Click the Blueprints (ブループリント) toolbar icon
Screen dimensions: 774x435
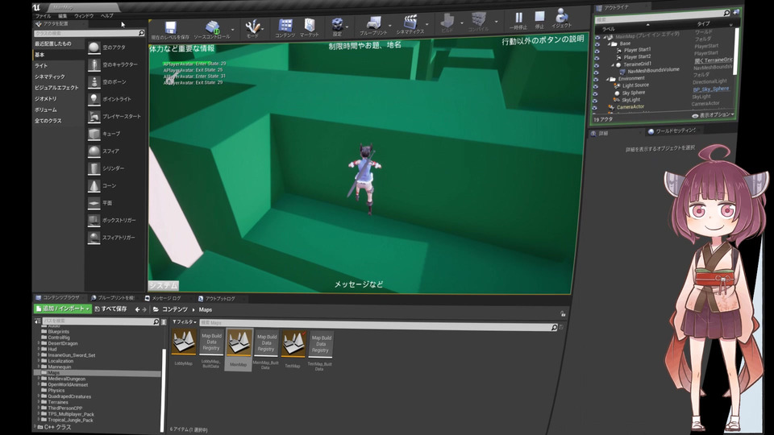coord(373,23)
